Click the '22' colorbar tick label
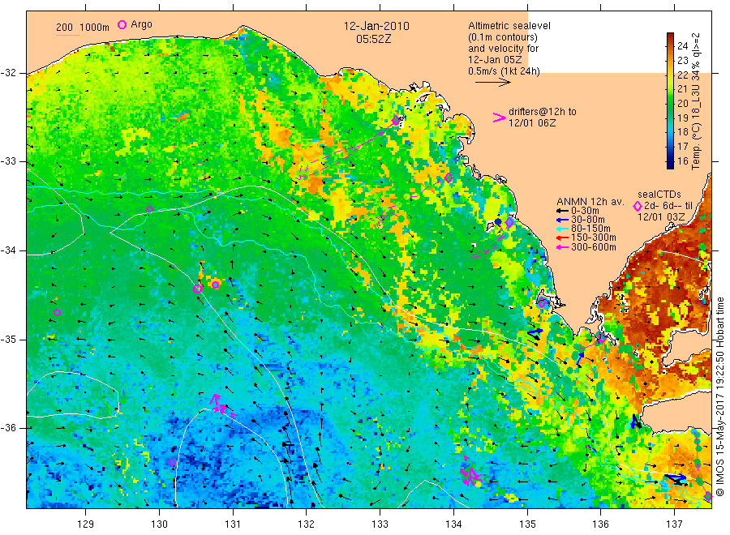730x535 pixels. coord(682,75)
